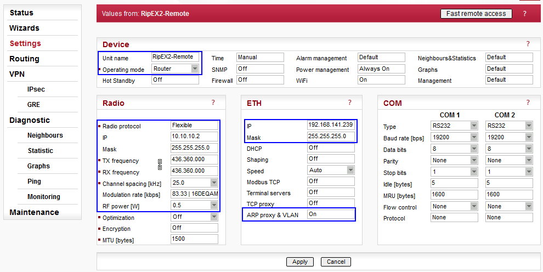Expand the COM 2 Flow control dropdown
The image size is (543, 272).
528,206
